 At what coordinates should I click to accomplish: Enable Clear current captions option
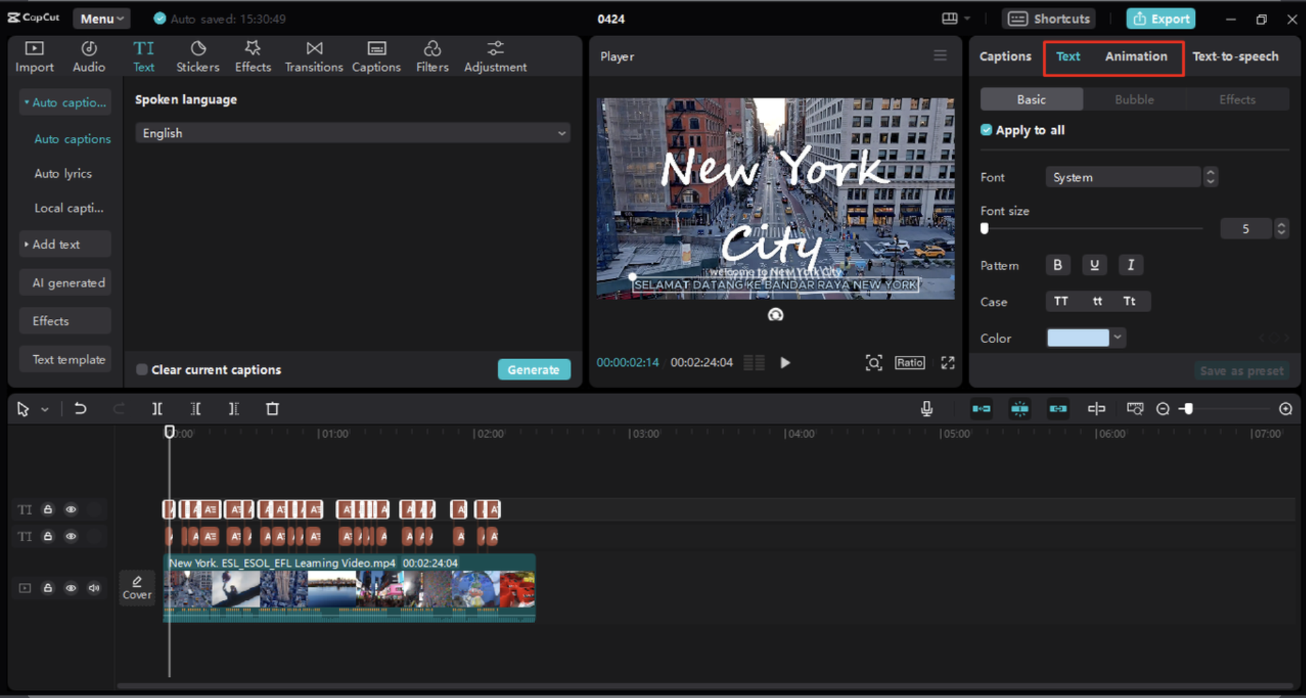click(142, 369)
